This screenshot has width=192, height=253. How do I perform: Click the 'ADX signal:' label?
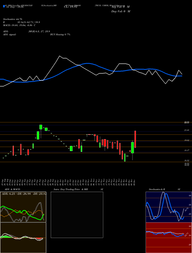click(x=10, y=34)
